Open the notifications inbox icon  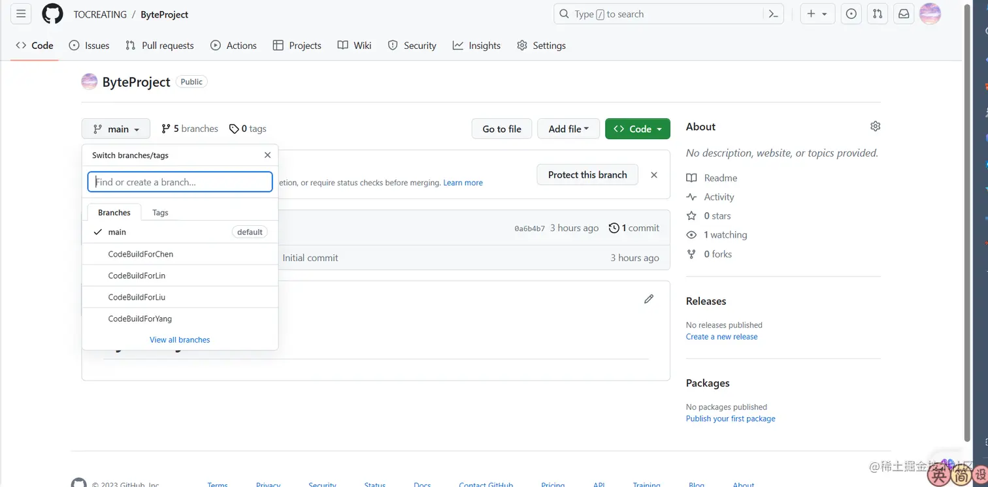pyautogui.click(x=904, y=14)
